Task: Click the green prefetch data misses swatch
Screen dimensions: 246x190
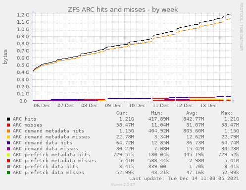Action: click(8, 173)
